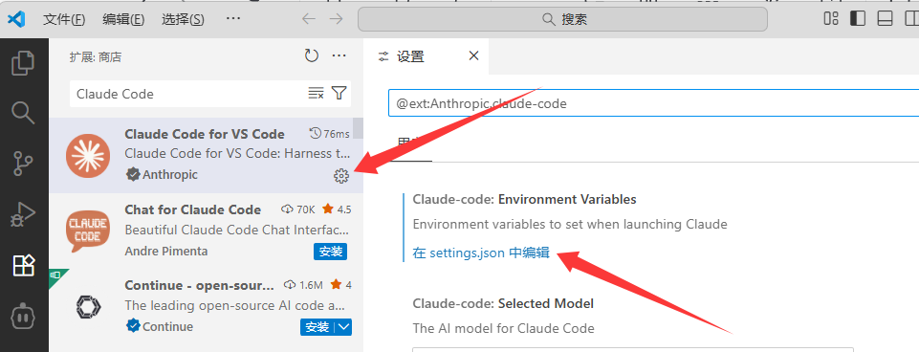Open the Search view in activity bar

point(24,112)
